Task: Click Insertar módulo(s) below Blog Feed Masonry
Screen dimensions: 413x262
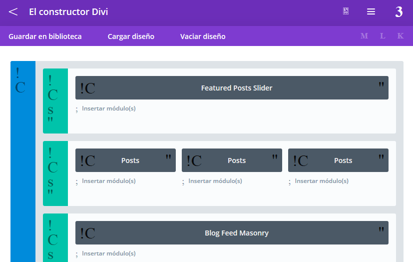Action: tap(108, 253)
